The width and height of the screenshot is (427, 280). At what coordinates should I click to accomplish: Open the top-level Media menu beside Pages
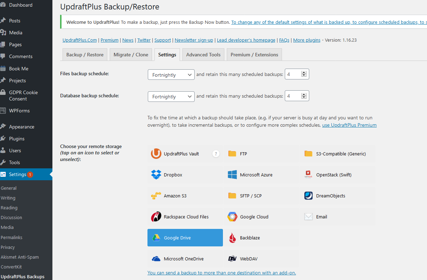pyautogui.click(x=26, y=33)
